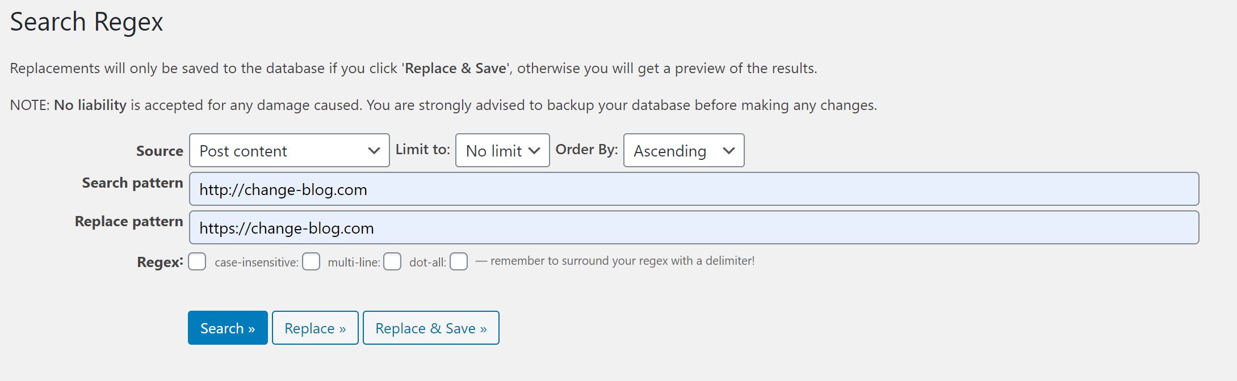Click the chevron arrow in Source select
Screen dimensions: 1237x381
pos(374,151)
